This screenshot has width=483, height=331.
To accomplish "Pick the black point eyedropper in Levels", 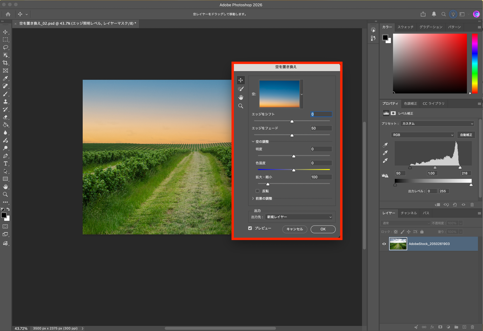I will 385,145.
